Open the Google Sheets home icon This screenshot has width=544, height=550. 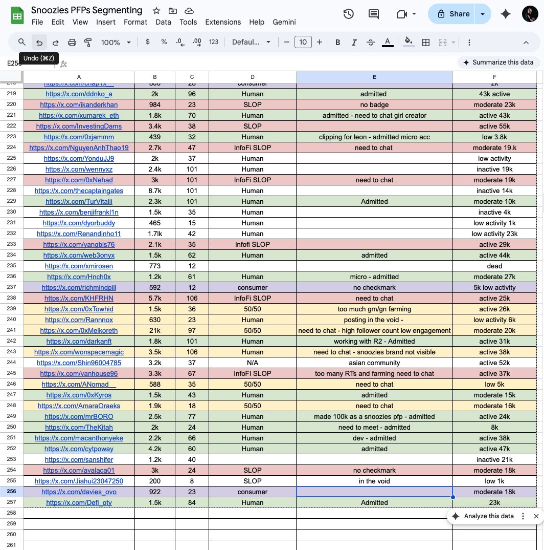(x=17, y=16)
